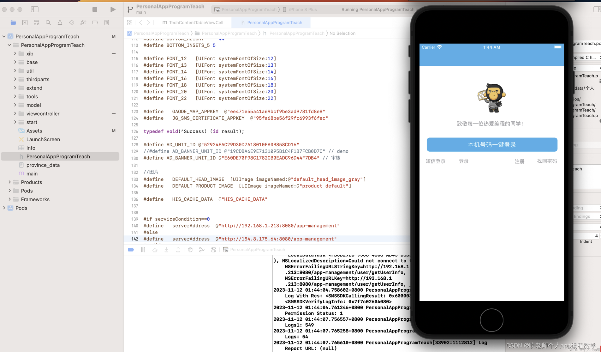This screenshot has width=601, height=352.
Task: Click process name PersonalAppProgramTeach in debug bar
Action: point(258,250)
